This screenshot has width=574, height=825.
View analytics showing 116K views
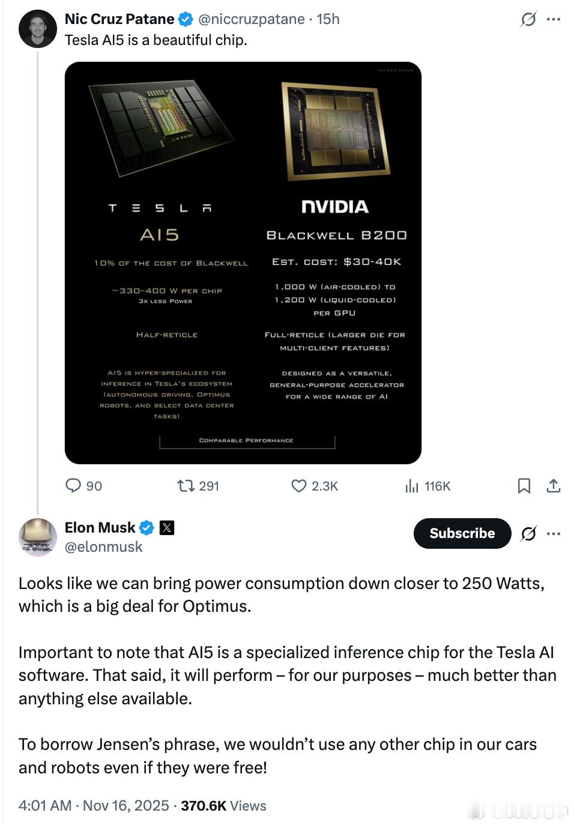[427, 486]
